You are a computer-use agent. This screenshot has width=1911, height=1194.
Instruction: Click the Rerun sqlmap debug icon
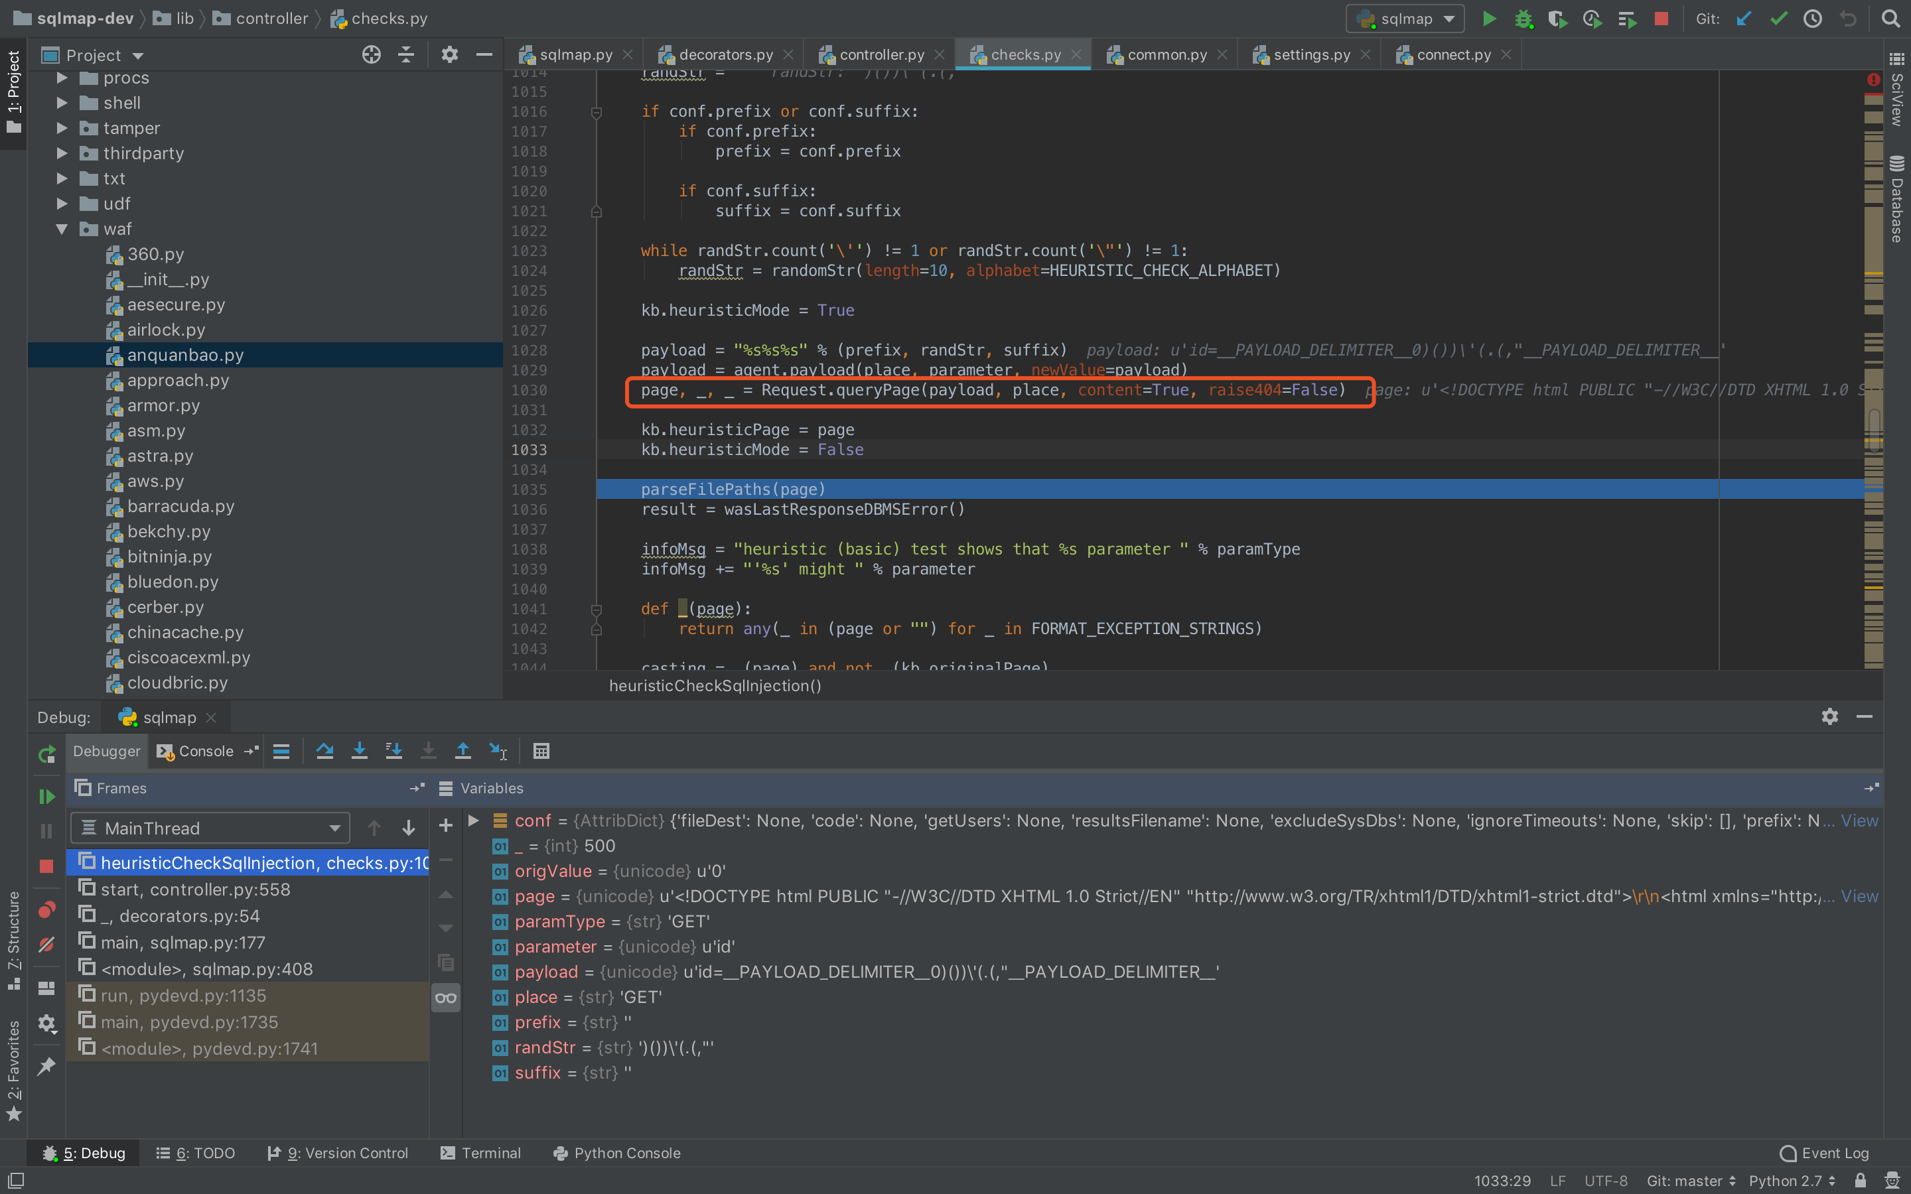coord(46,754)
